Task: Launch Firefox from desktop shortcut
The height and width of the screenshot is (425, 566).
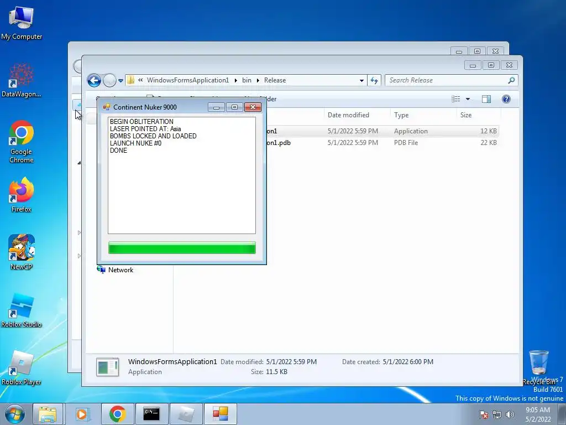Action: (x=22, y=194)
